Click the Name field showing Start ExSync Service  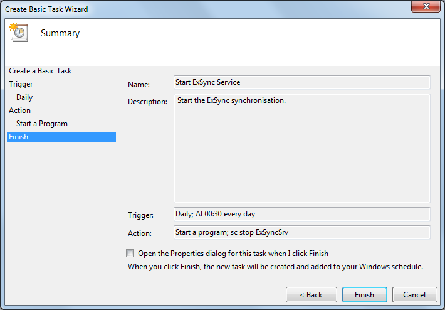pos(302,82)
